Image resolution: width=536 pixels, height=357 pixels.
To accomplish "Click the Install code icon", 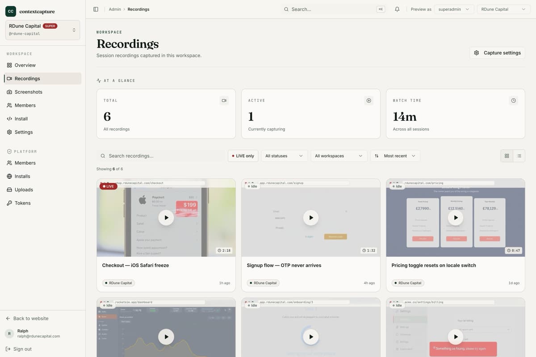I will click(x=9, y=119).
